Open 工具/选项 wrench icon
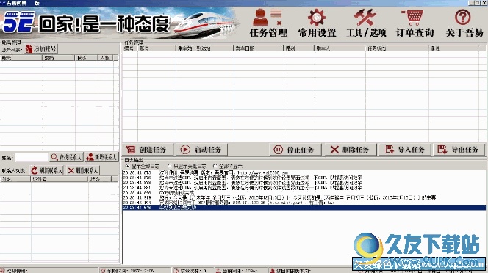The height and width of the screenshot is (273, 488). [x=366, y=23]
